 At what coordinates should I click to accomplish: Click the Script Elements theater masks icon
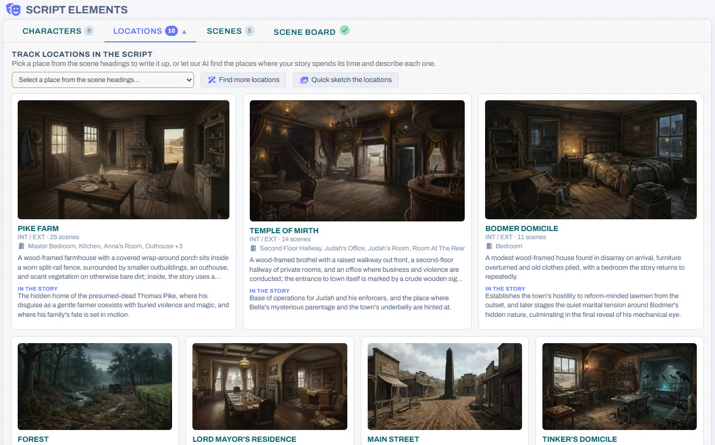point(13,9)
